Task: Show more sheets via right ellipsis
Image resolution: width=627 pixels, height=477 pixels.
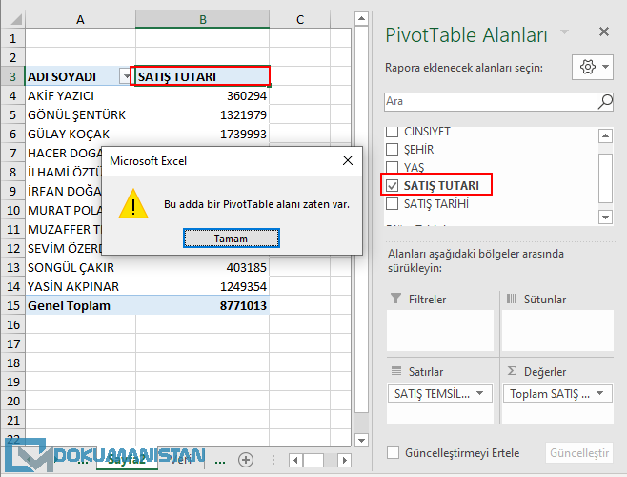Action: click(220, 461)
